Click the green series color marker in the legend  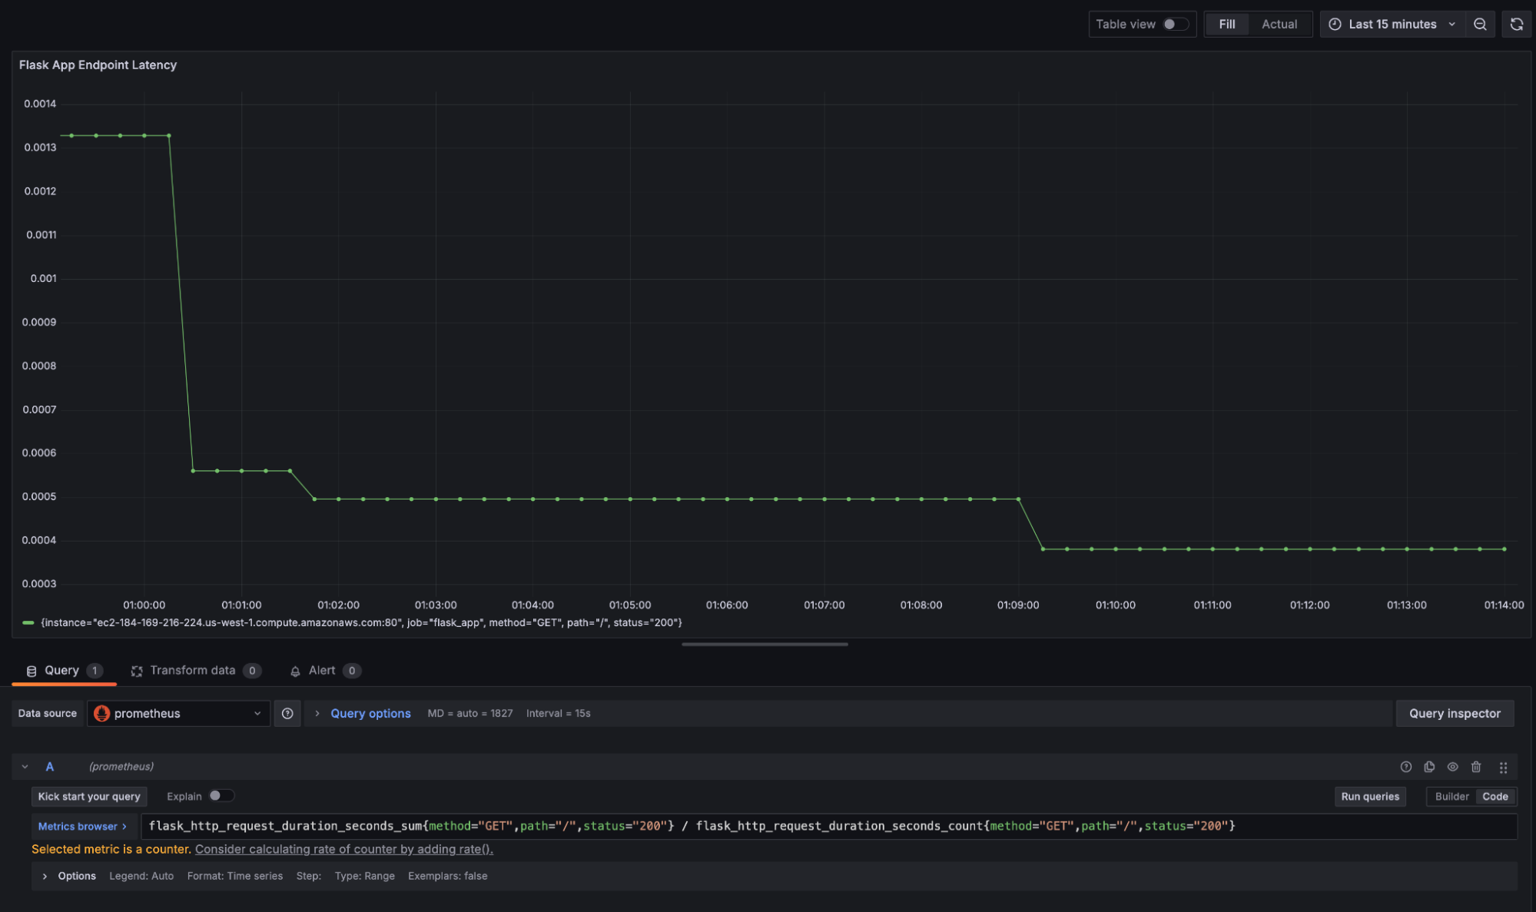click(x=27, y=622)
